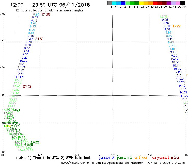Click the '8.86' wave height value
188x165 pixels.
pos(168,32)
